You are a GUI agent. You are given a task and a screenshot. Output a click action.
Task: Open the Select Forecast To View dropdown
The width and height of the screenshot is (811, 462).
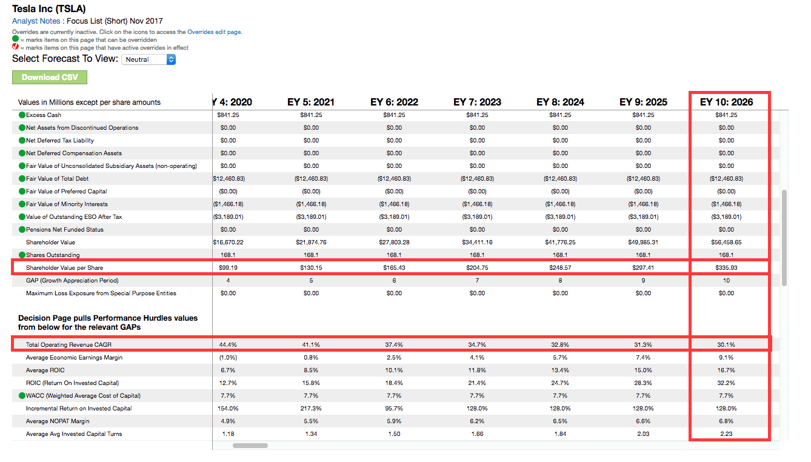pyautogui.click(x=149, y=59)
